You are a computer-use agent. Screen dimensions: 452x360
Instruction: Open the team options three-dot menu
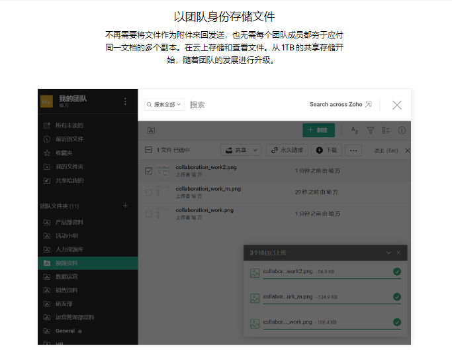[x=125, y=101]
